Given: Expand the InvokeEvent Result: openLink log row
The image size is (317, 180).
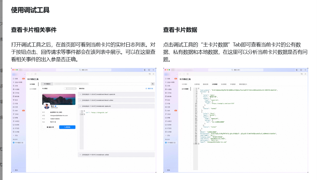Looking at the screenshot, I should click(x=116, y=94).
